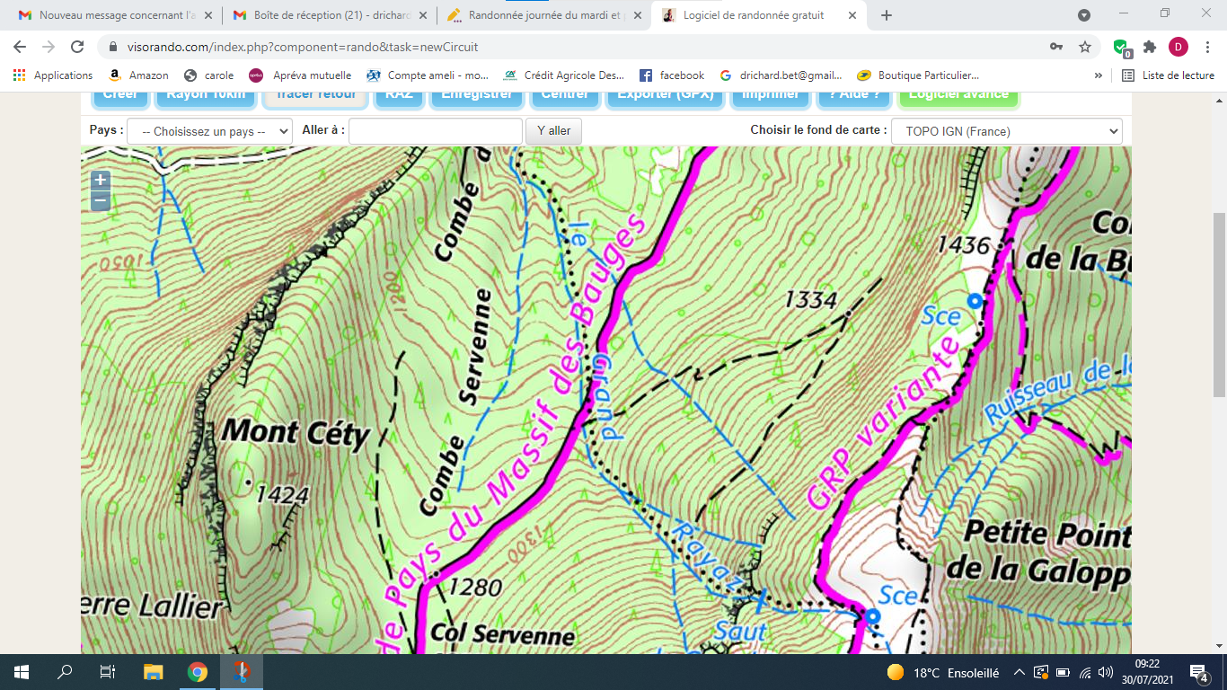Open a new browser tab
Viewport: 1227px width, 690px height.
(887, 15)
